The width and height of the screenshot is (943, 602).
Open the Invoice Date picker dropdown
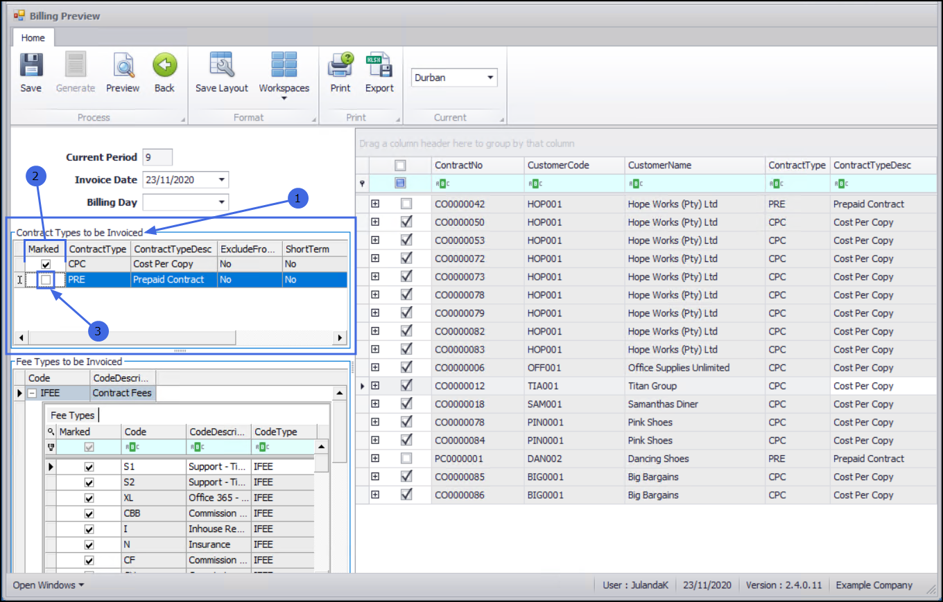coord(221,180)
